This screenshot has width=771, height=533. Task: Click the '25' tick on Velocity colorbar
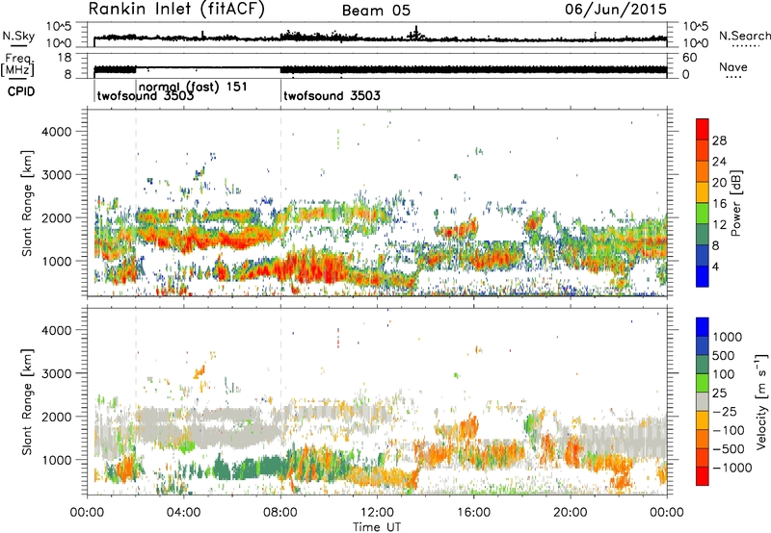719,393
